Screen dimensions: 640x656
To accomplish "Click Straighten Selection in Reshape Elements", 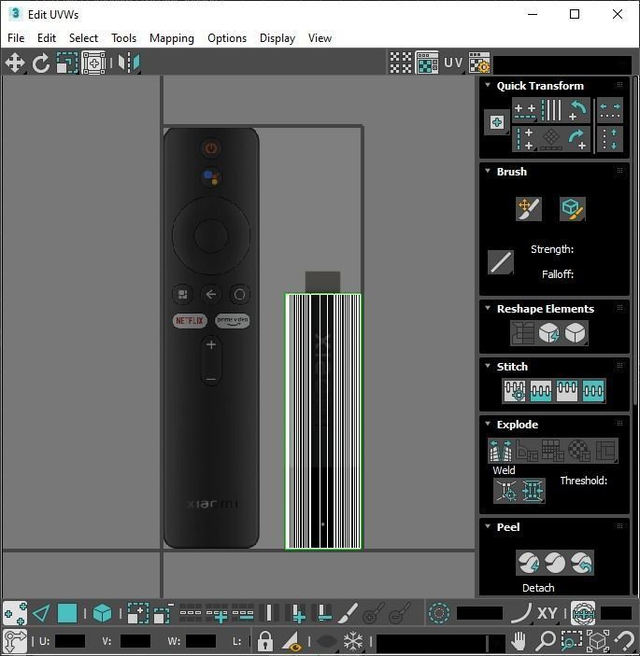I will [x=522, y=333].
